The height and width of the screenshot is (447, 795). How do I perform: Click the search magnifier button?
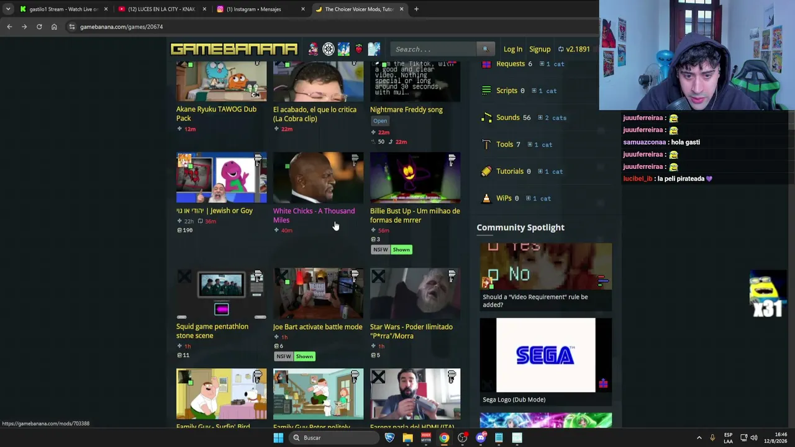486,49
